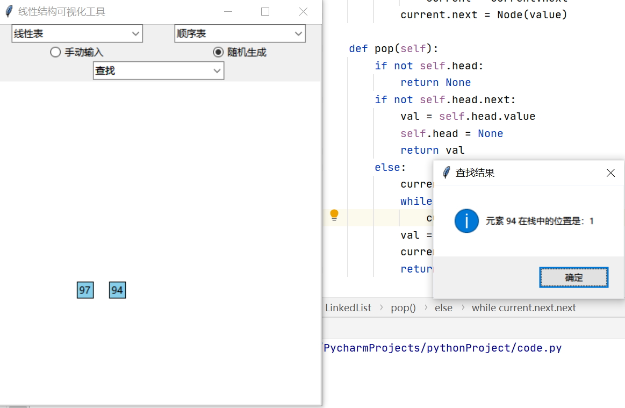
Task: Expand the 顺序表 type dropdown
Action: pos(240,34)
